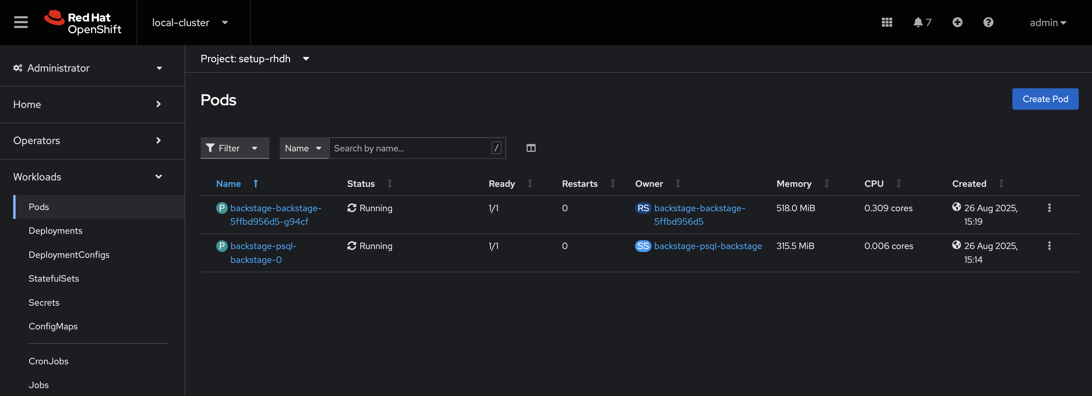Sort table by Memory column arrows
This screenshot has width=1092, height=396.
826,184
